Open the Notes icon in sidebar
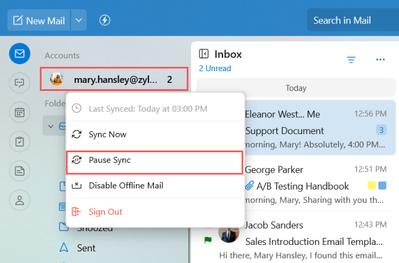The image size is (399, 263). [20, 171]
